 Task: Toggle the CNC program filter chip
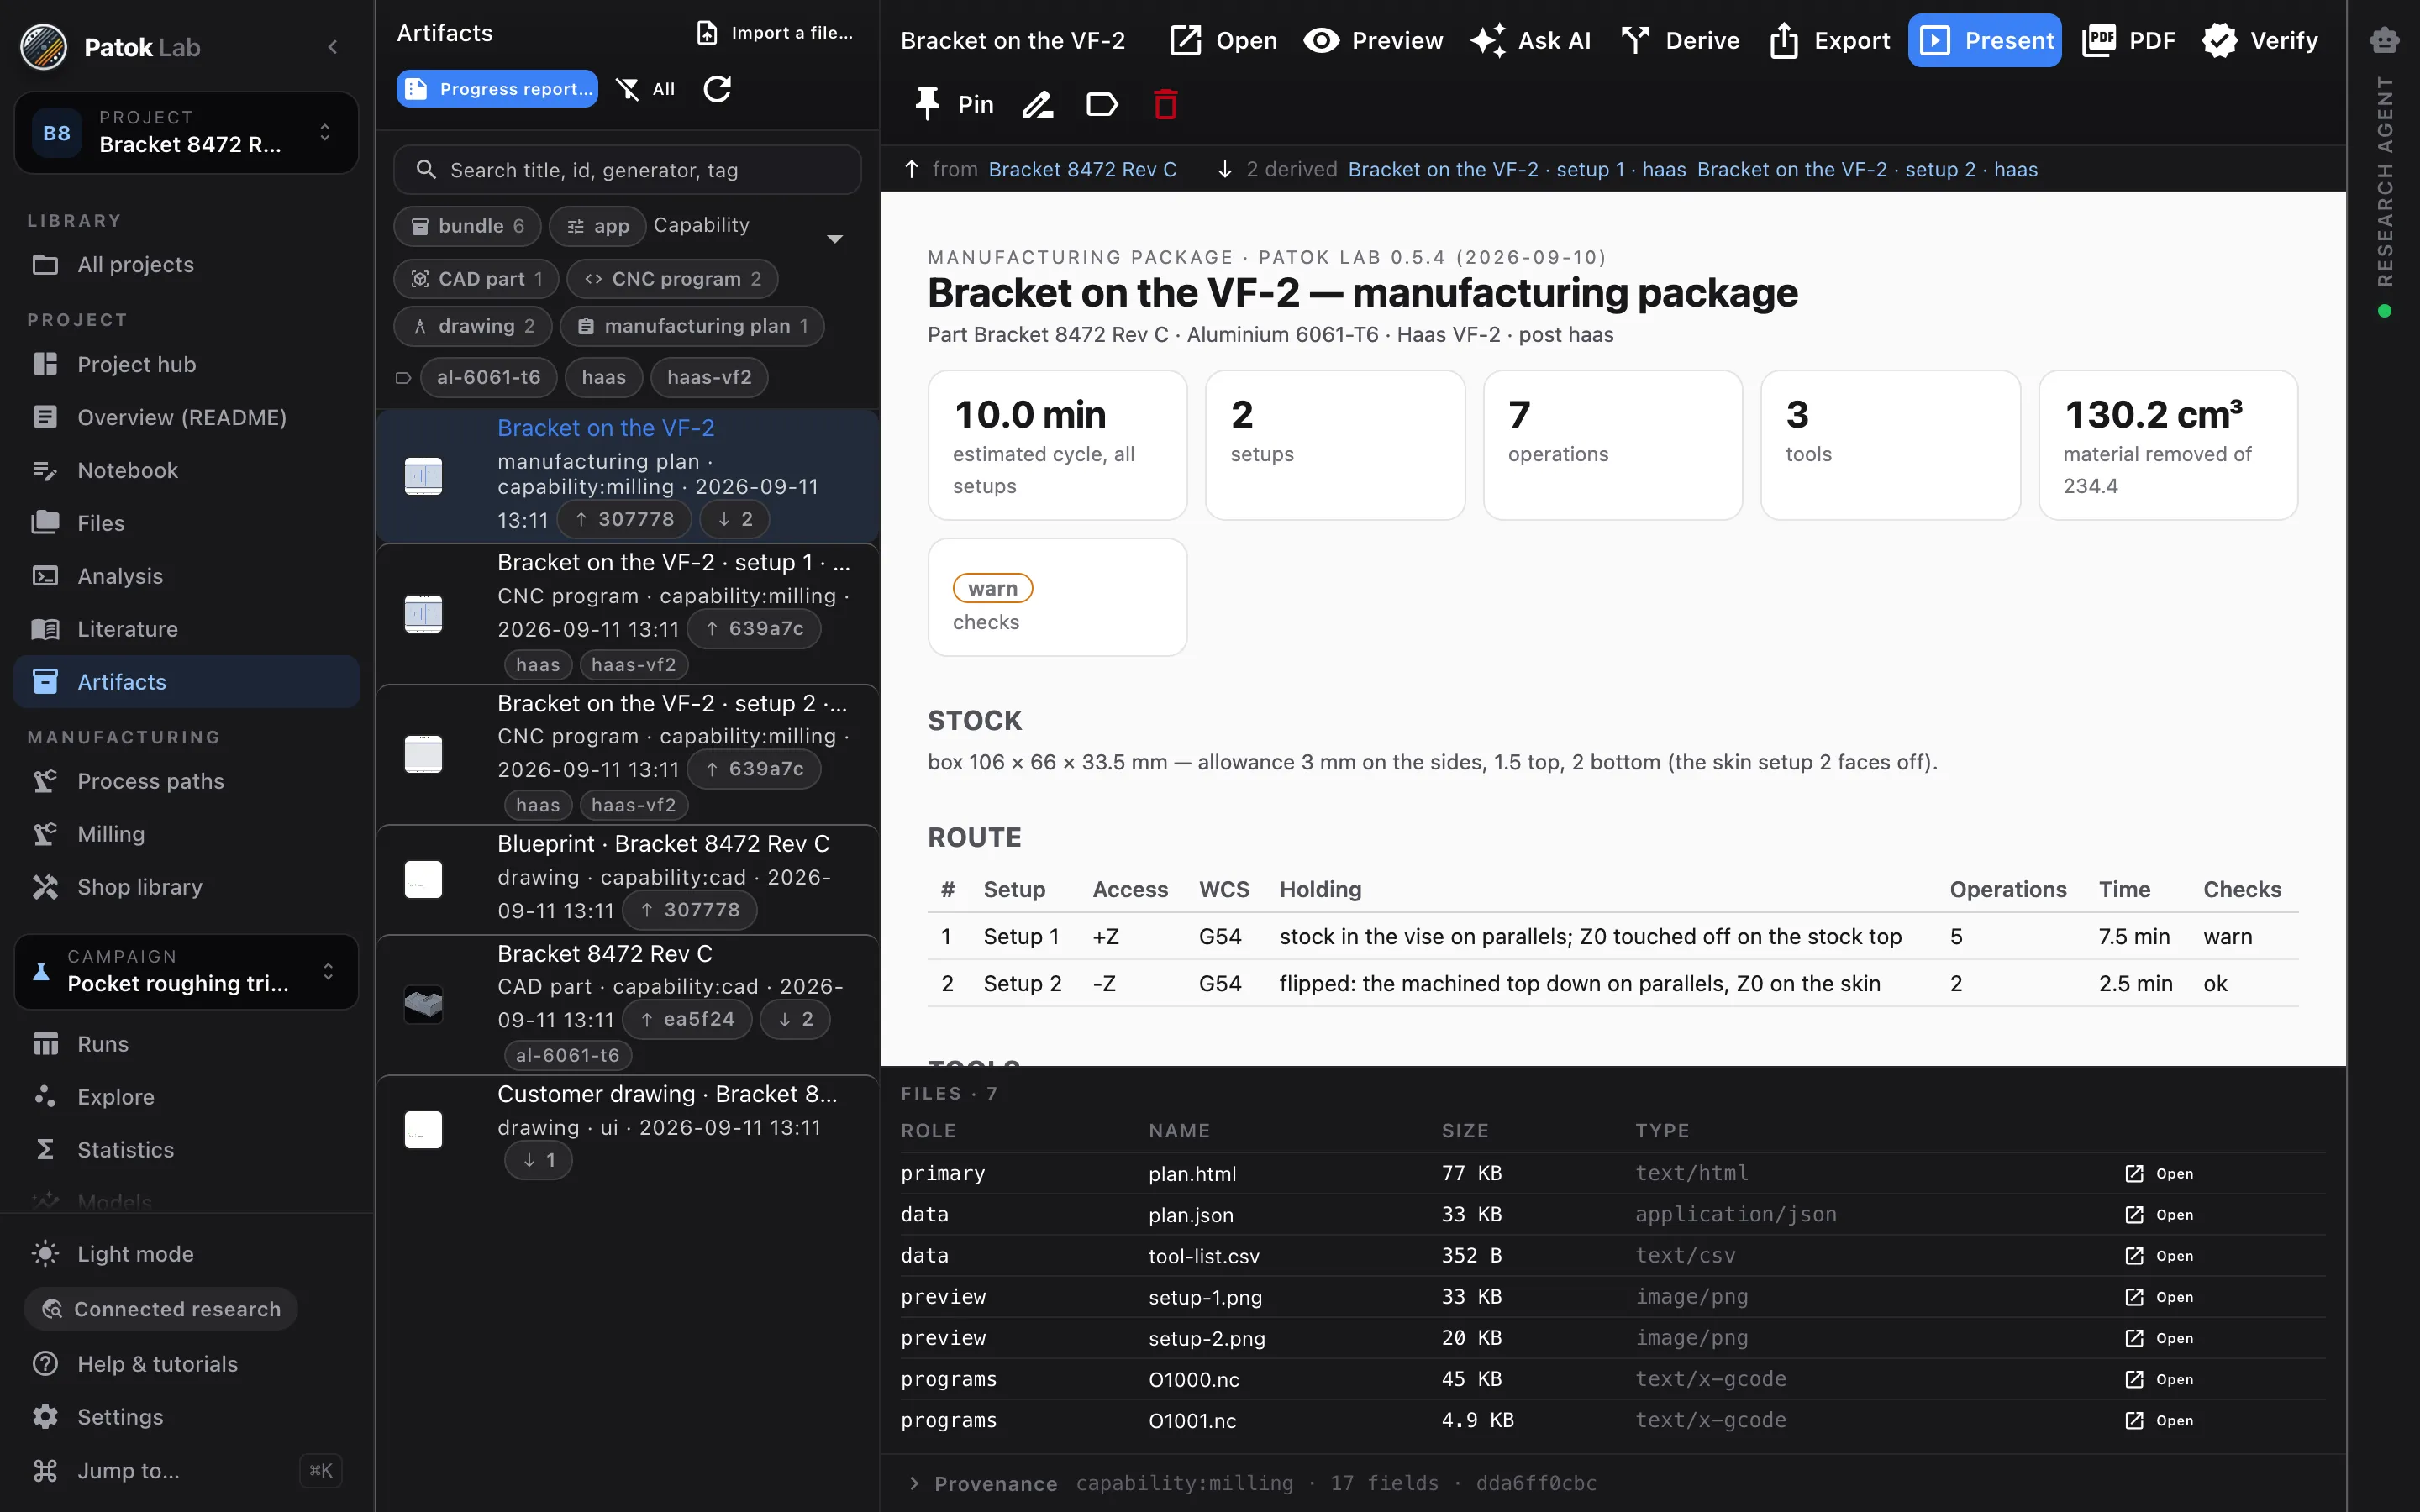[672, 279]
